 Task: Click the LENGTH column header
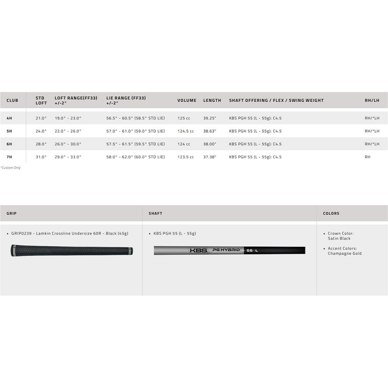pos(212,100)
